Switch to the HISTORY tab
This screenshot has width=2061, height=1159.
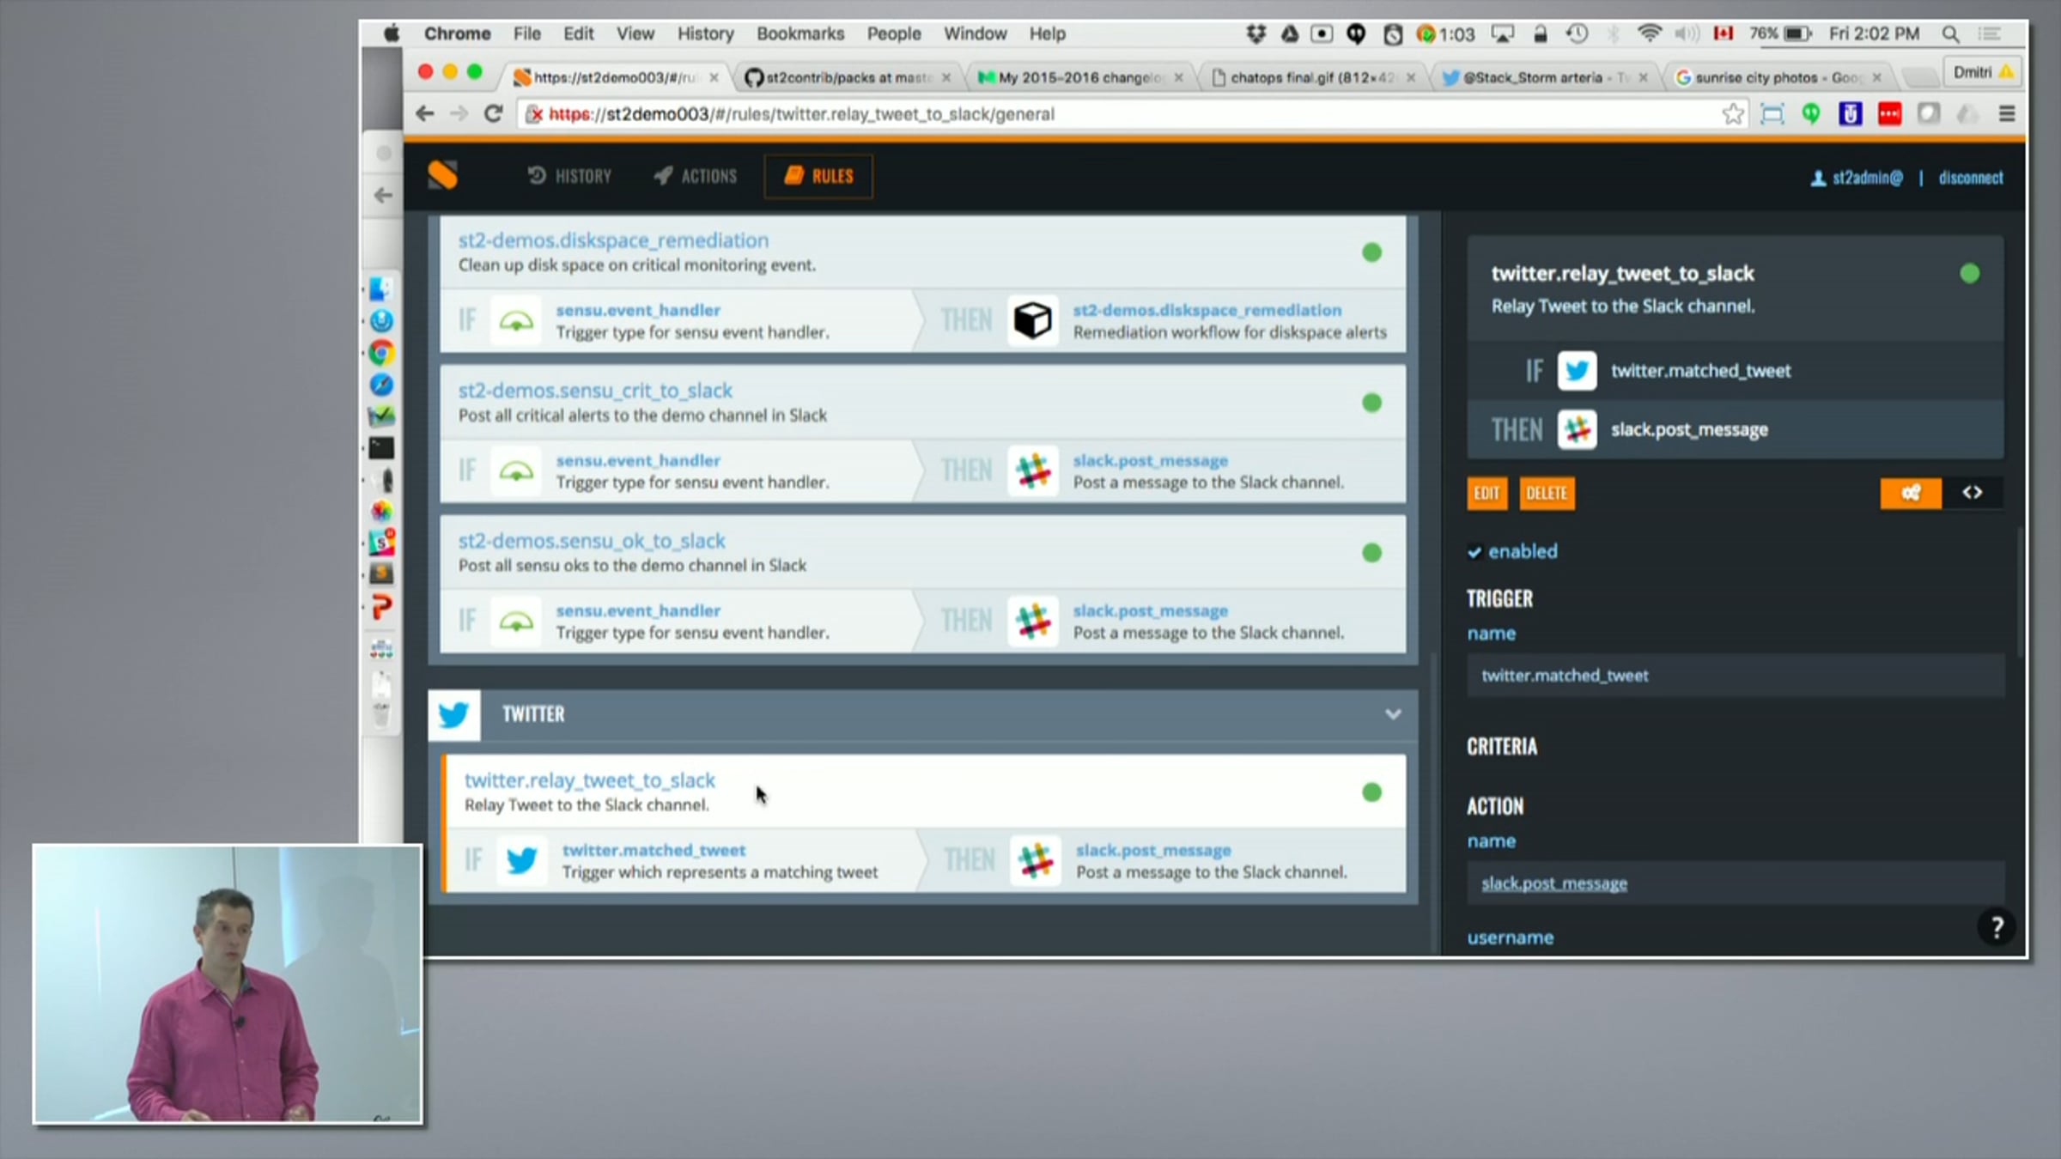(569, 176)
